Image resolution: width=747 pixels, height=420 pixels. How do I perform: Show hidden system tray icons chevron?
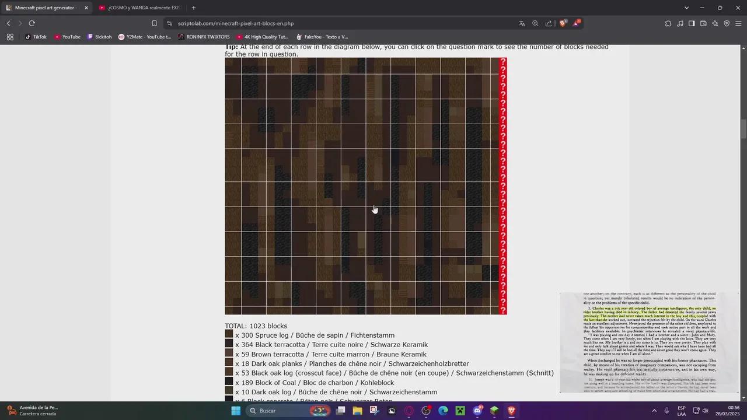pos(654,411)
